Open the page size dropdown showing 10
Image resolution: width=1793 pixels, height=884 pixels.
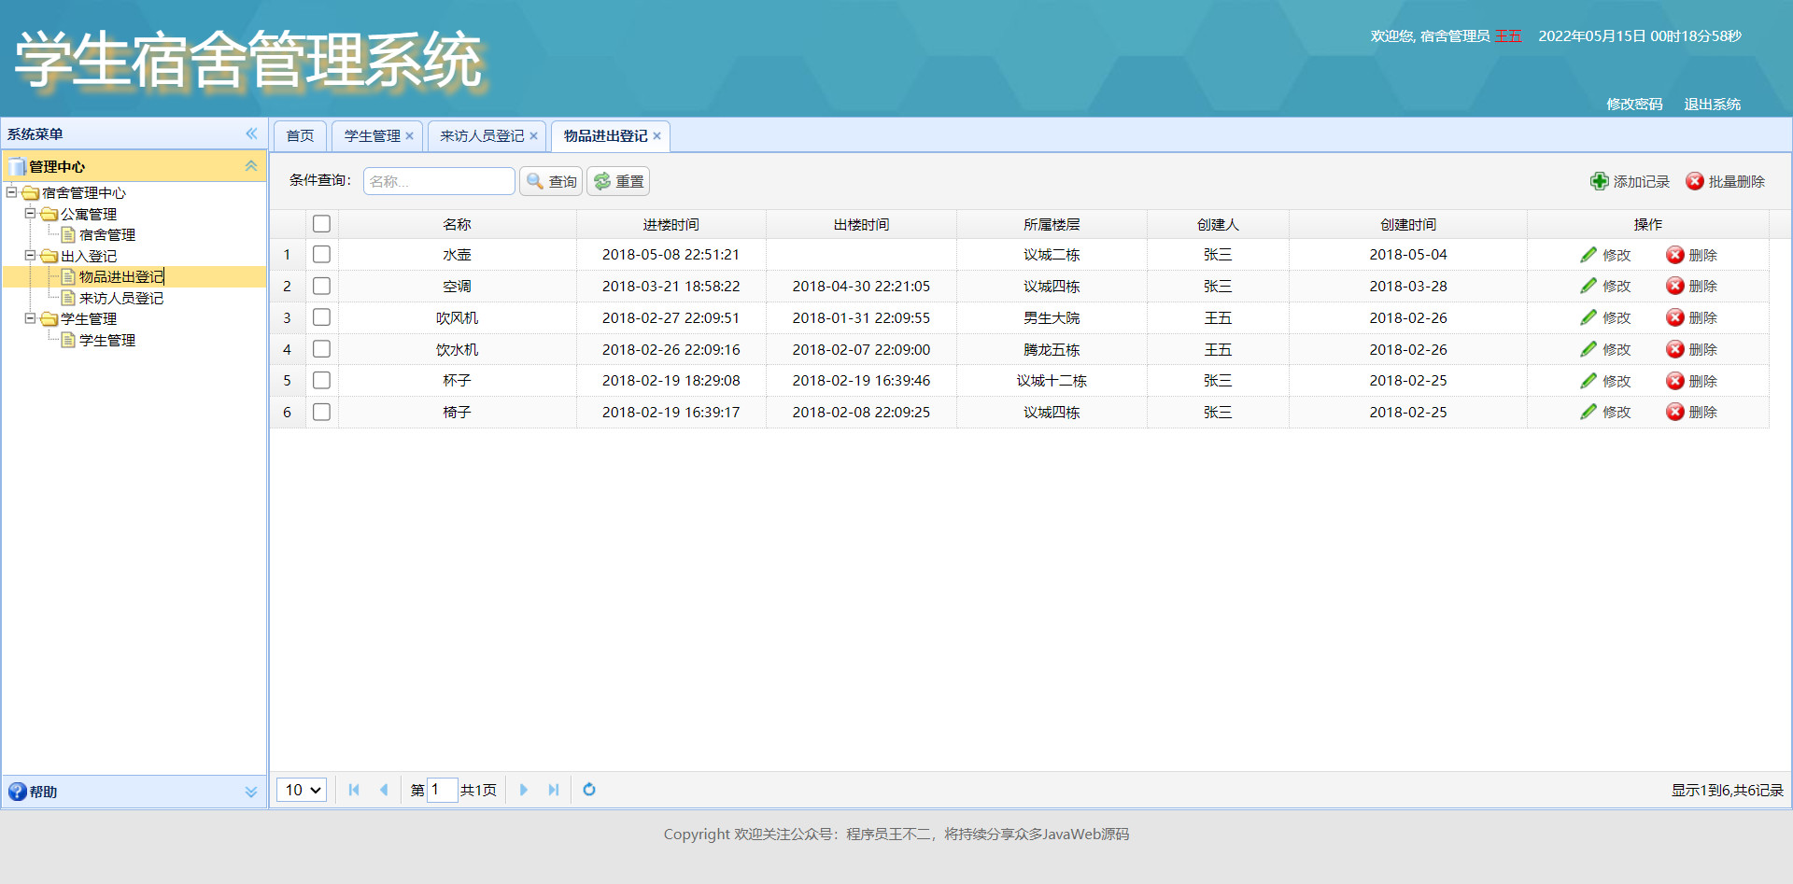click(301, 790)
